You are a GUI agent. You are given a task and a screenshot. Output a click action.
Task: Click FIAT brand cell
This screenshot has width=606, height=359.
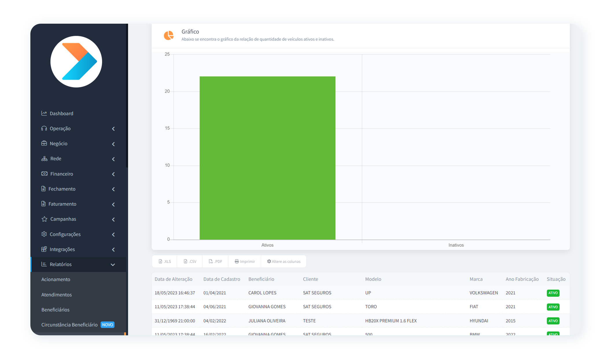click(x=474, y=306)
